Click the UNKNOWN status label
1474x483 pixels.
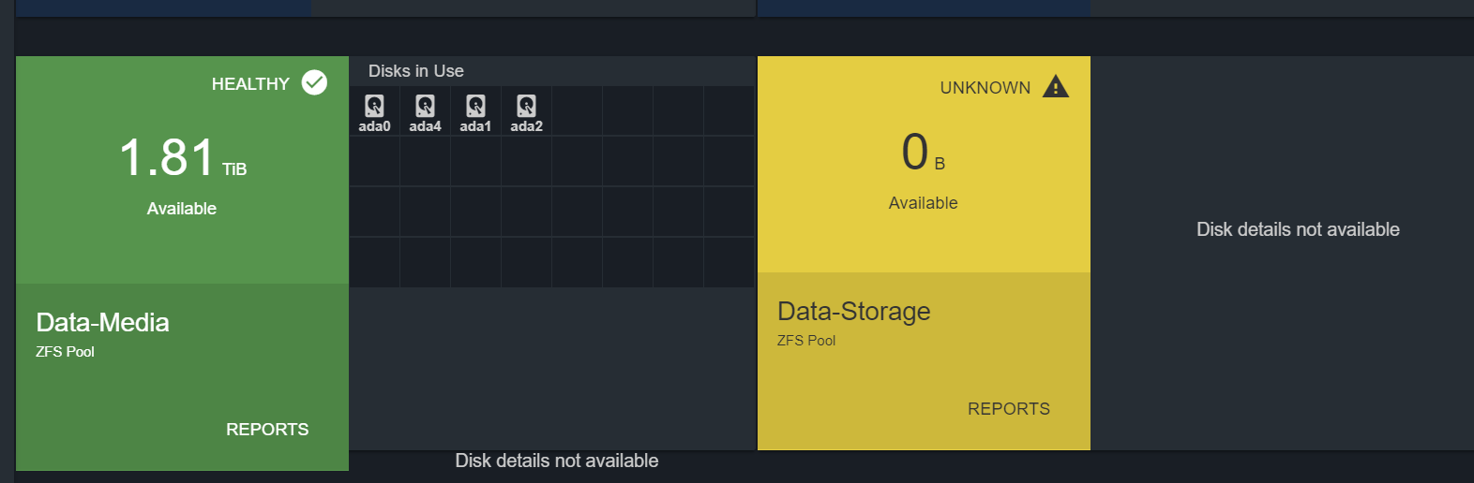click(x=985, y=88)
